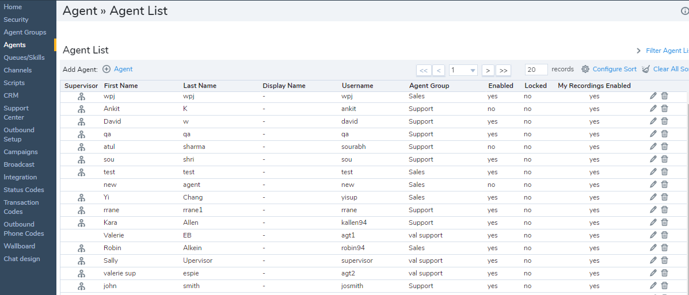Click the My Recordings Enabled header
This screenshot has width=689, height=295.
point(594,86)
